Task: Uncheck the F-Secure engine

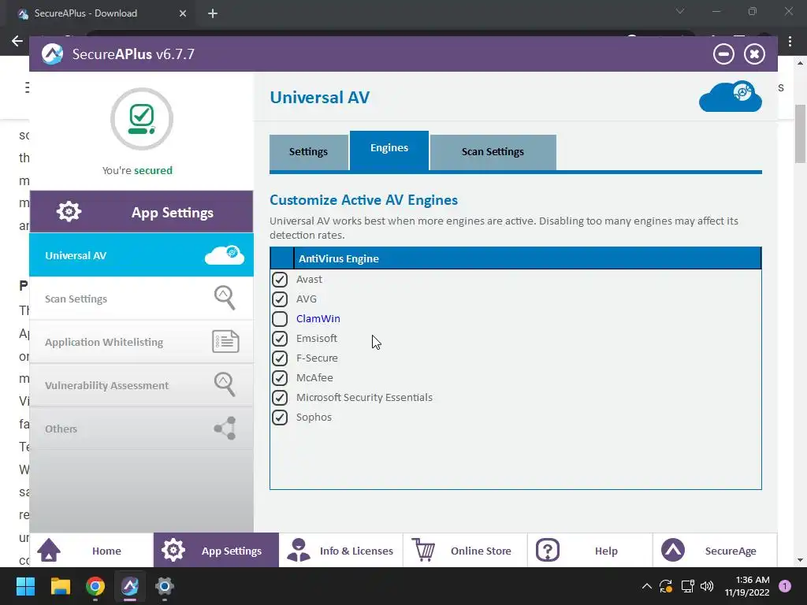Action: [280, 358]
